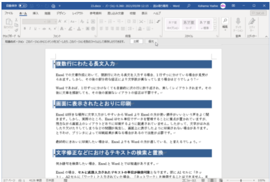This screenshot has width=270, height=182.
Task: Click the Copy icon
Action: (x=16, y=25)
